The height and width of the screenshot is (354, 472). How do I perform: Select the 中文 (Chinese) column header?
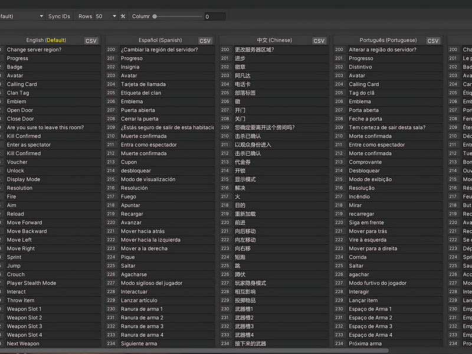pos(274,40)
